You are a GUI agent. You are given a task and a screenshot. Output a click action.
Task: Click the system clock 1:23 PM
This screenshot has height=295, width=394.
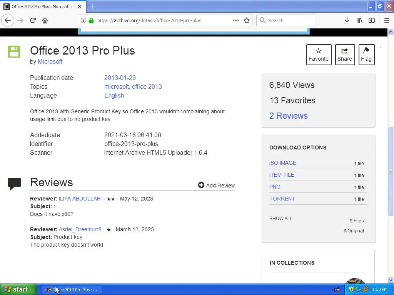coord(380,290)
